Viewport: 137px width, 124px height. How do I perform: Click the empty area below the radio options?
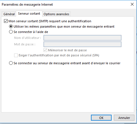pos(68,88)
